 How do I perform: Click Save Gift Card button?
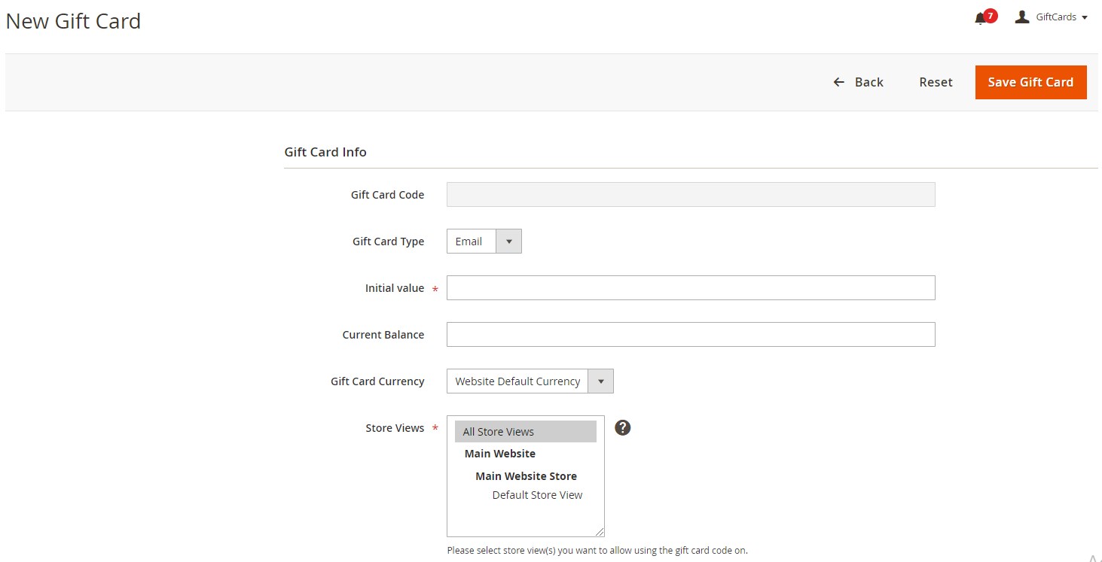(x=1030, y=82)
